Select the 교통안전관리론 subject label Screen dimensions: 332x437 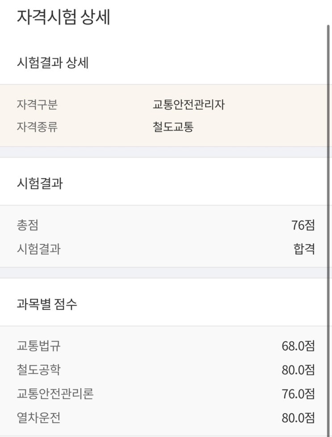(x=55, y=394)
